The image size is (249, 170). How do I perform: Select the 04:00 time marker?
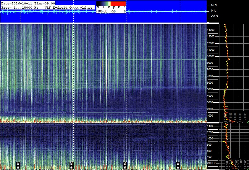click(x=72, y=165)
